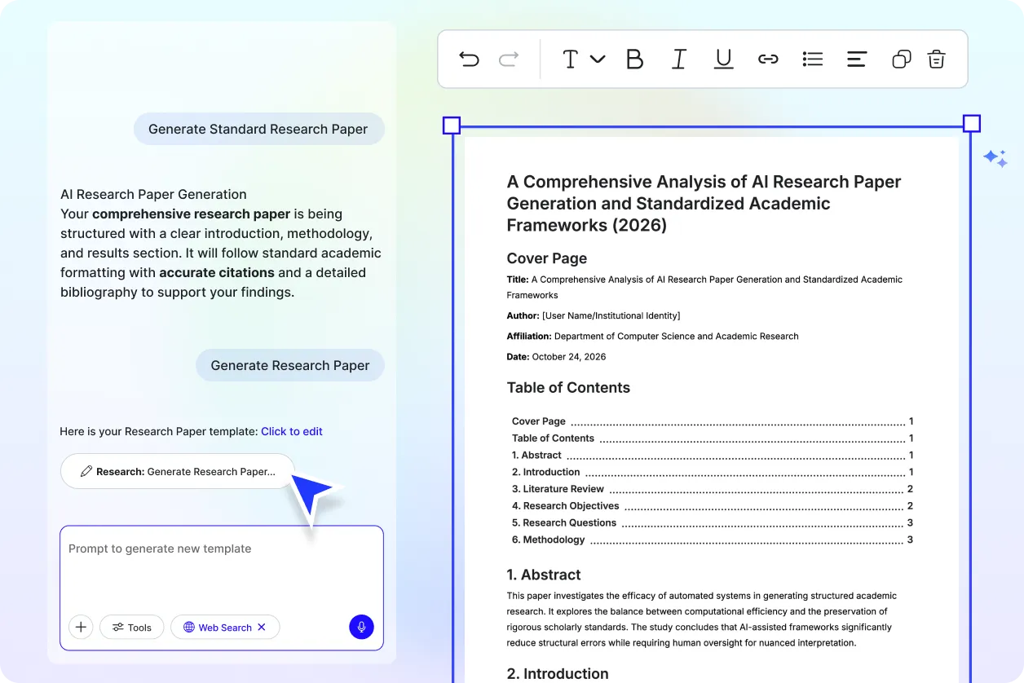The width and height of the screenshot is (1024, 683).
Task: Open the text style dropdown
Action: click(x=582, y=59)
